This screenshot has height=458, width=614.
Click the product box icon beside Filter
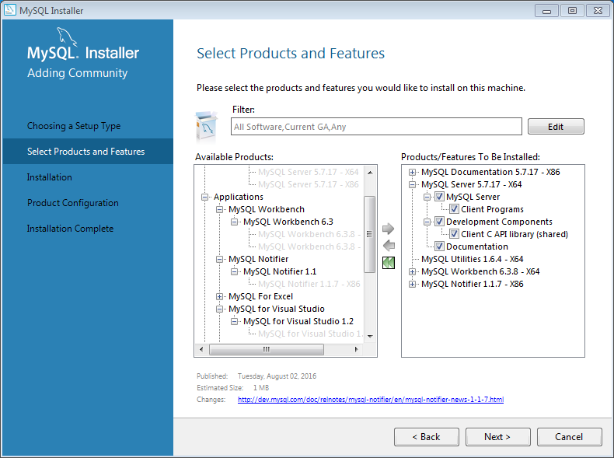(x=206, y=126)
